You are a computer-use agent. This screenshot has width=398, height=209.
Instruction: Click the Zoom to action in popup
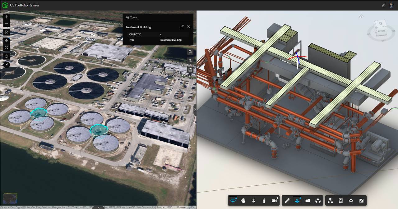click(133, 18)
